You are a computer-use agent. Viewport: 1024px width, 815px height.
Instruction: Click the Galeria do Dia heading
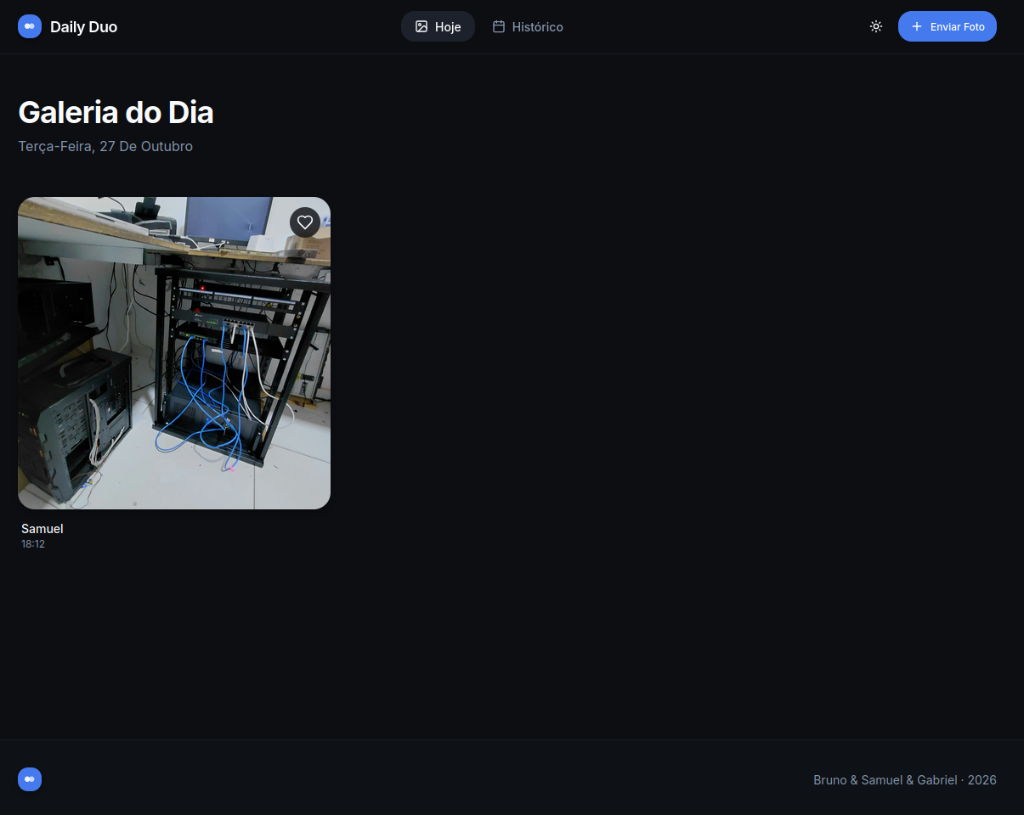(x=116, y=112)
